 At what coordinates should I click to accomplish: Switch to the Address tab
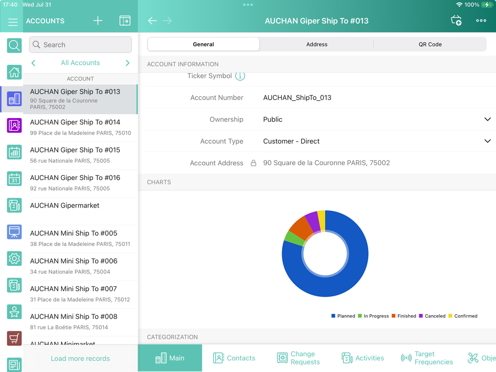click(x=316, y=44)
